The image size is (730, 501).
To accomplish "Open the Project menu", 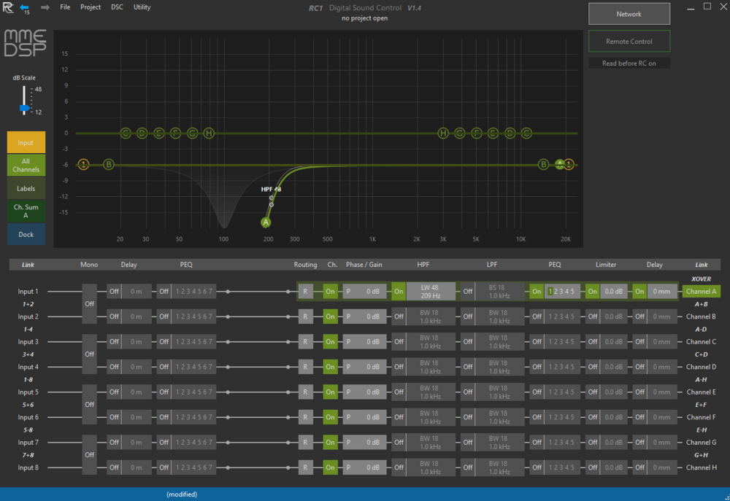I will click(91, 7).
